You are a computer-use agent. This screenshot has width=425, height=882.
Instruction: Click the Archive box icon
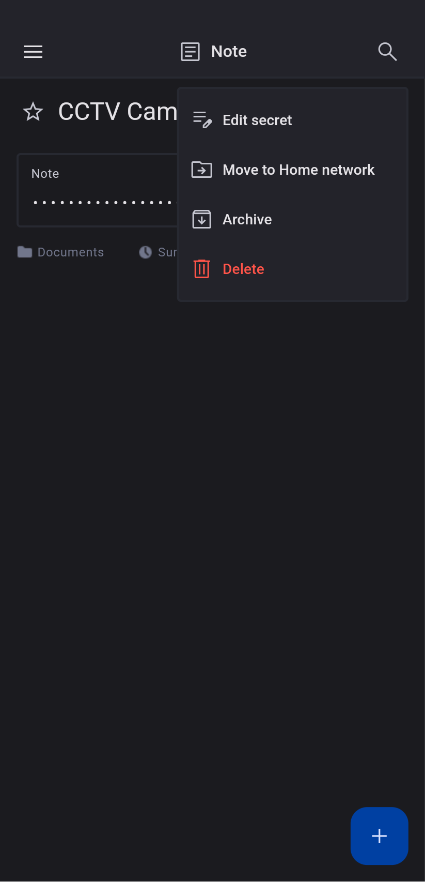[x=202, y=219]
